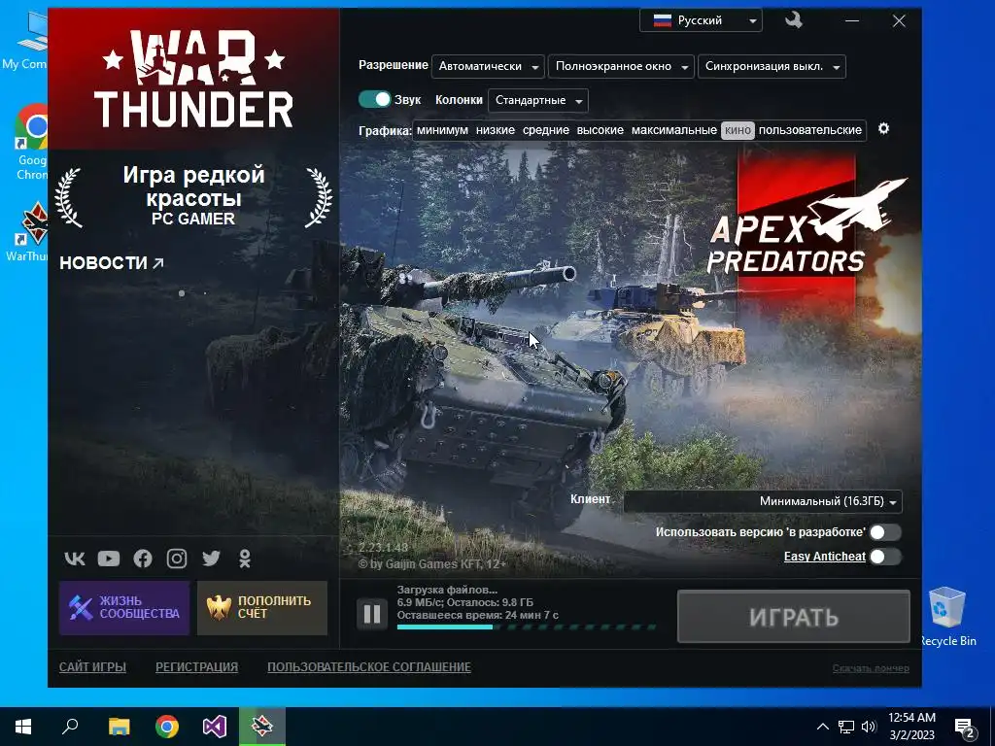Open the Odnoklassniki social icon

click(x=244, y=559)
